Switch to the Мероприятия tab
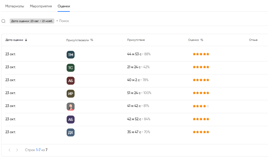The width and height of the screenshot is (268, 157). pos(41,6)
